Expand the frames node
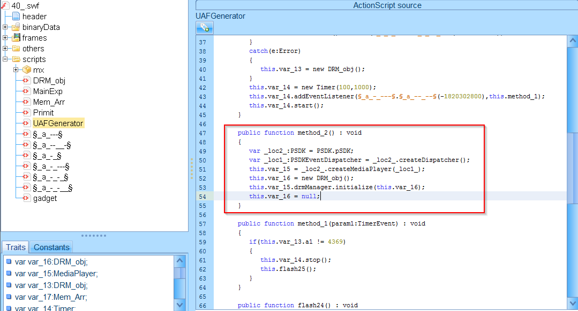The width and height of the screenshot is (578, 311). tap(5, 38)
